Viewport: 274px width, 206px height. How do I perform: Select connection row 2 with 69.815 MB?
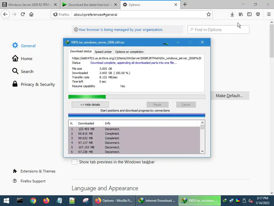[x=134, y=134]
